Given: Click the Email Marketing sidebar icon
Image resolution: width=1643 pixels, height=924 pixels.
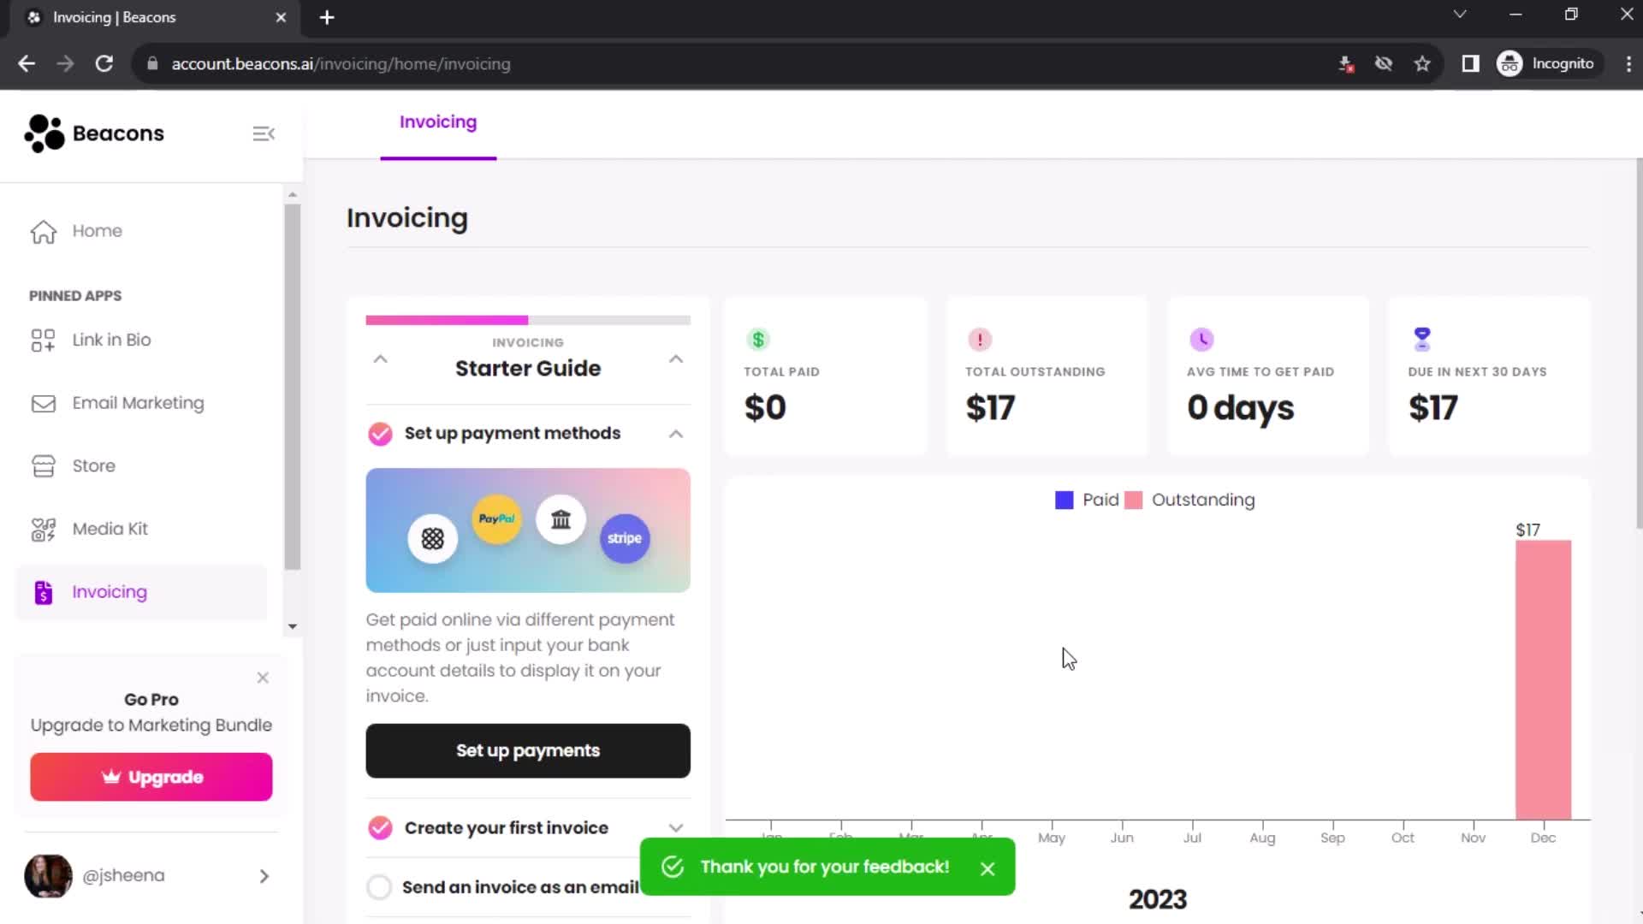Looking at the screenshot, I should click(x=43, y=403).
